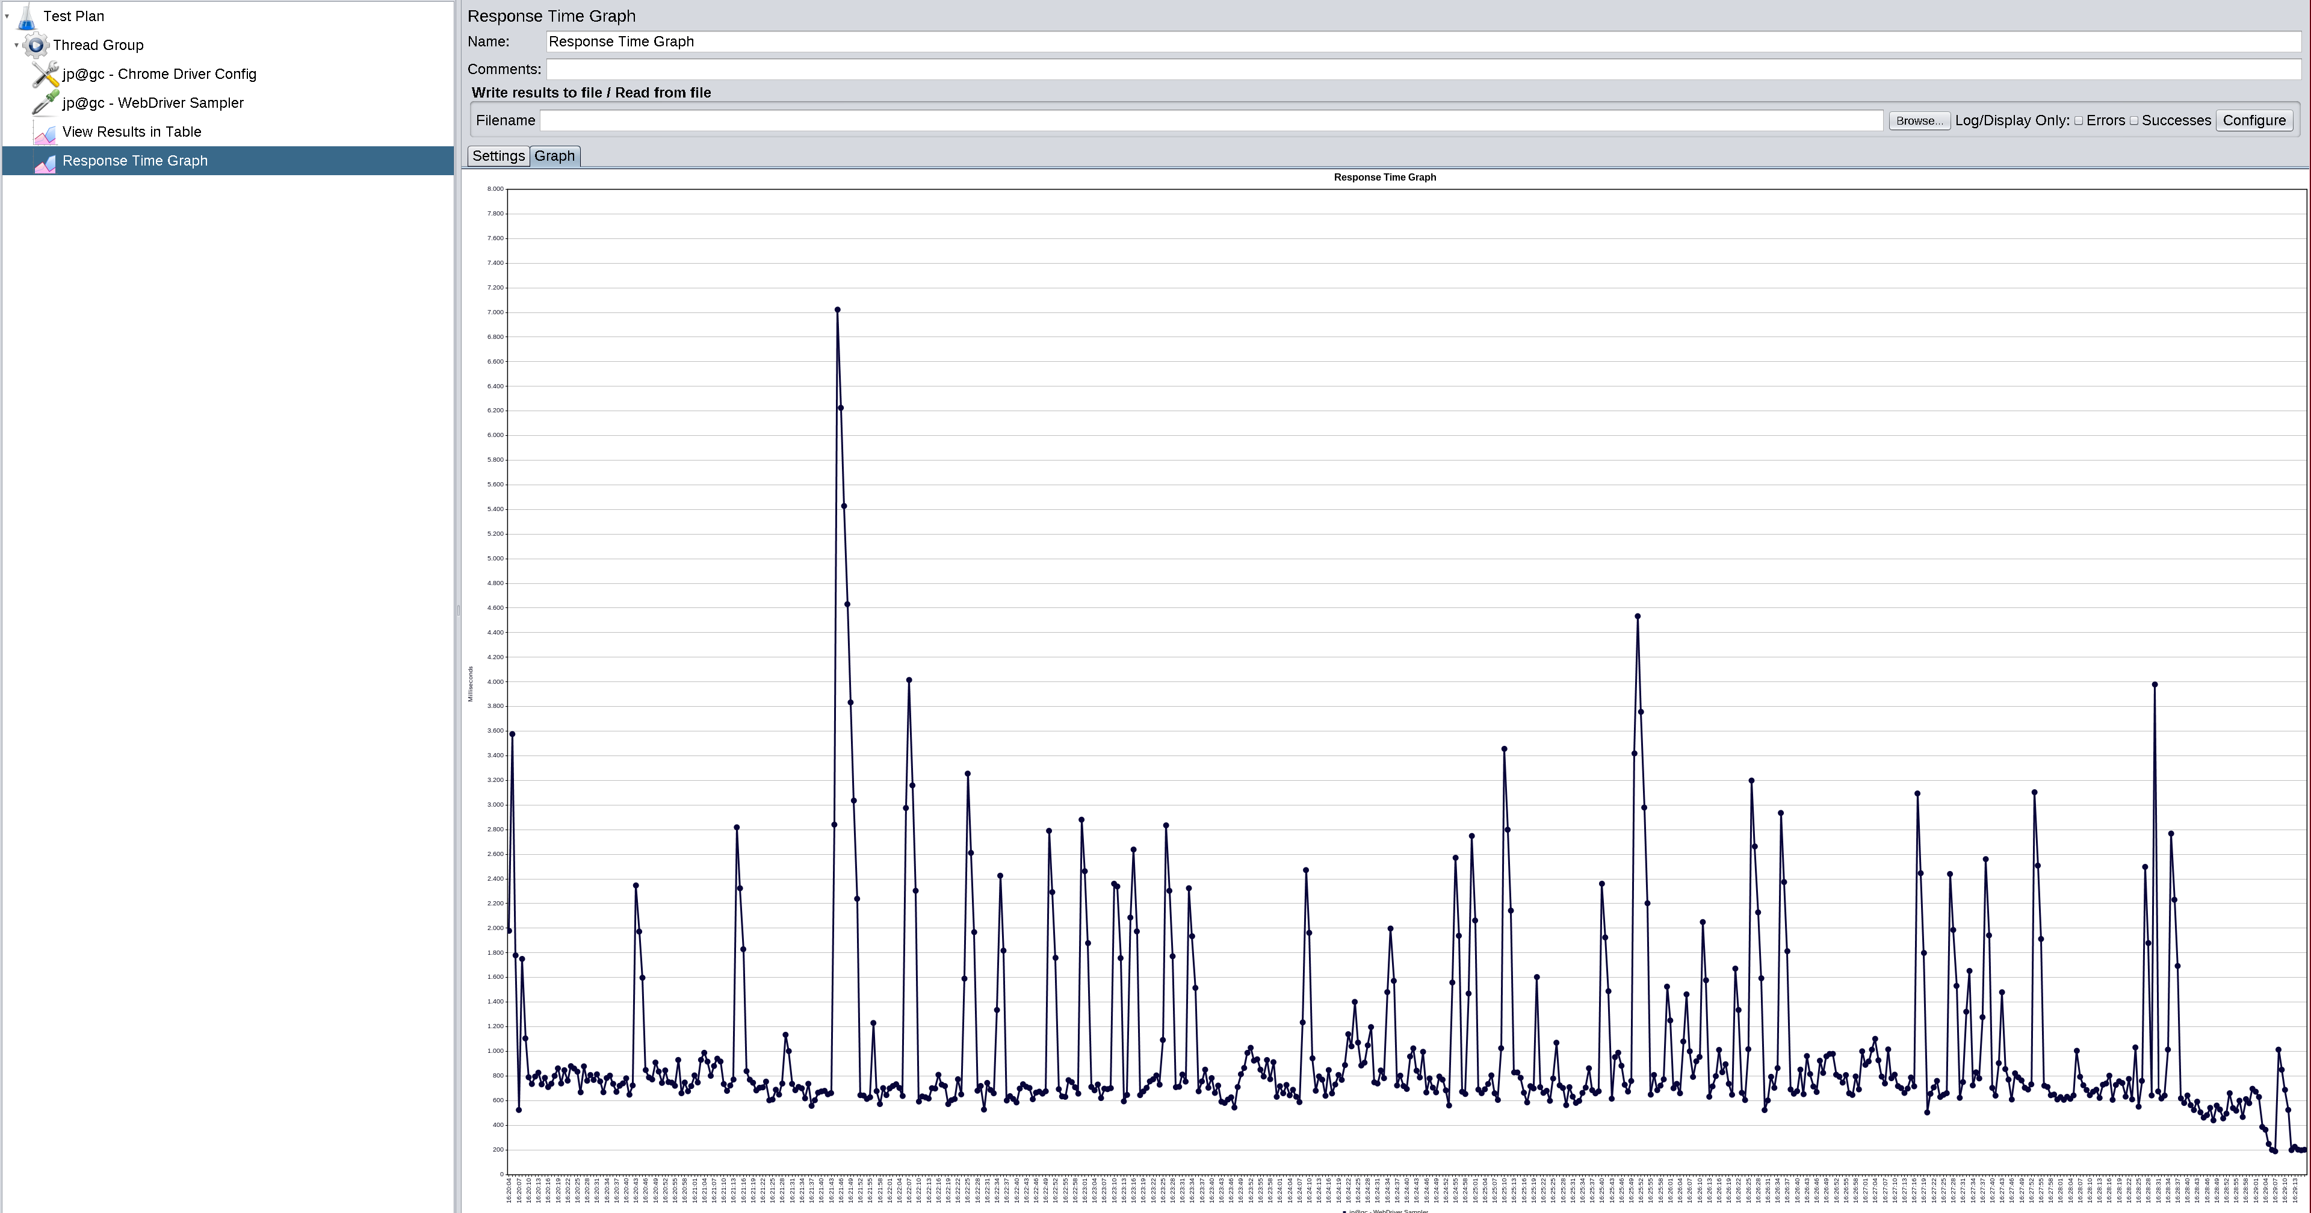Switch to the Settings tab
The width and height of the screenshot is (2311, 1213).
point(498,156)
